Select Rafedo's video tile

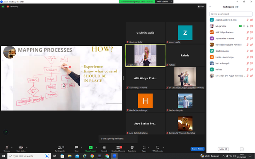pos(185,55)
